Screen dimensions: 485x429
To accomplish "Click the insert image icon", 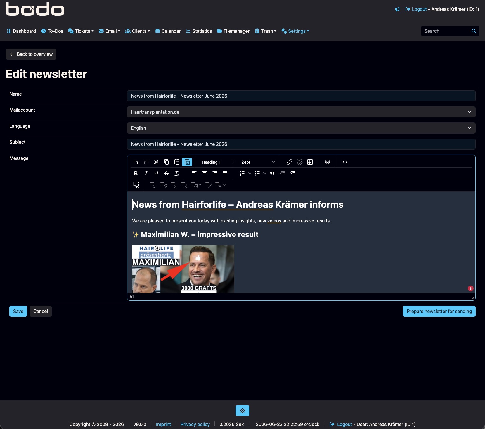I will click(x=310, y=162).
